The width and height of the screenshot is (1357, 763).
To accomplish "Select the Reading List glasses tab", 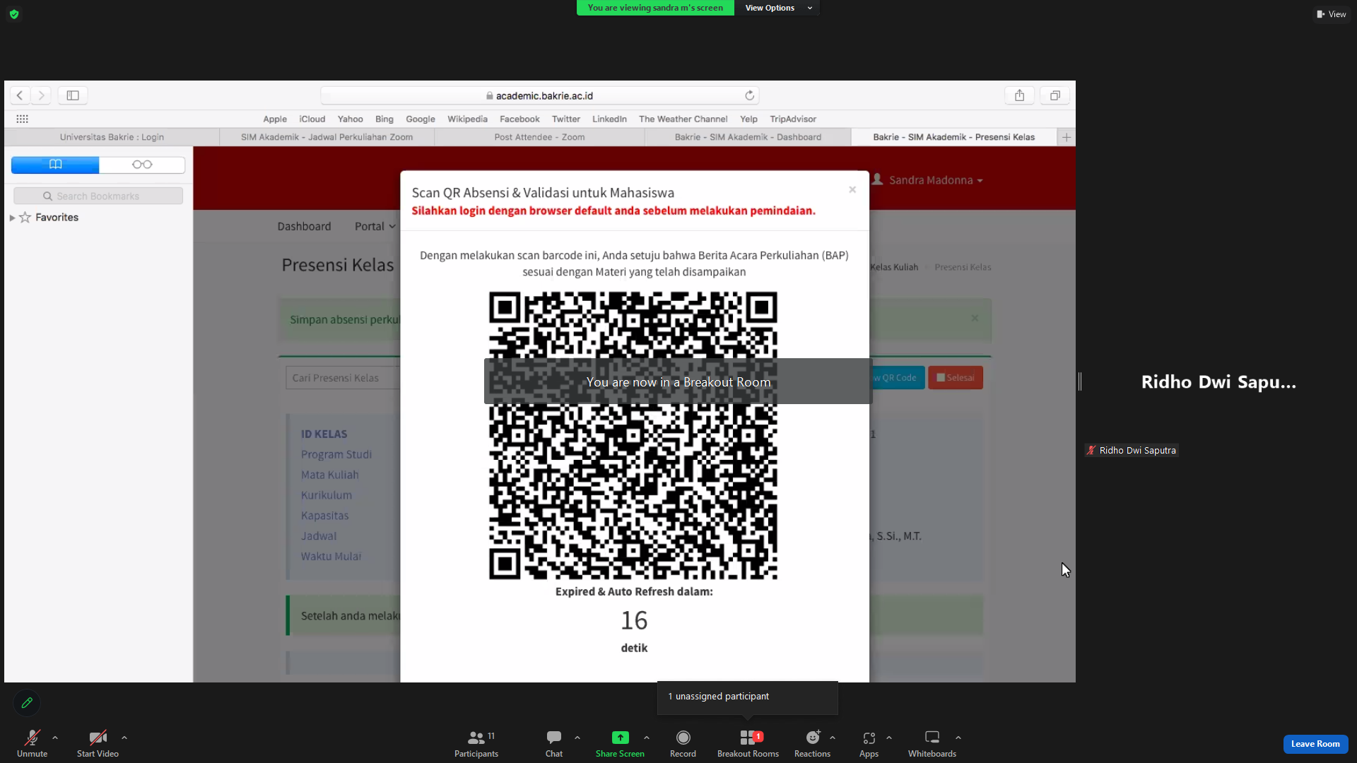I will tap(142, 165).
